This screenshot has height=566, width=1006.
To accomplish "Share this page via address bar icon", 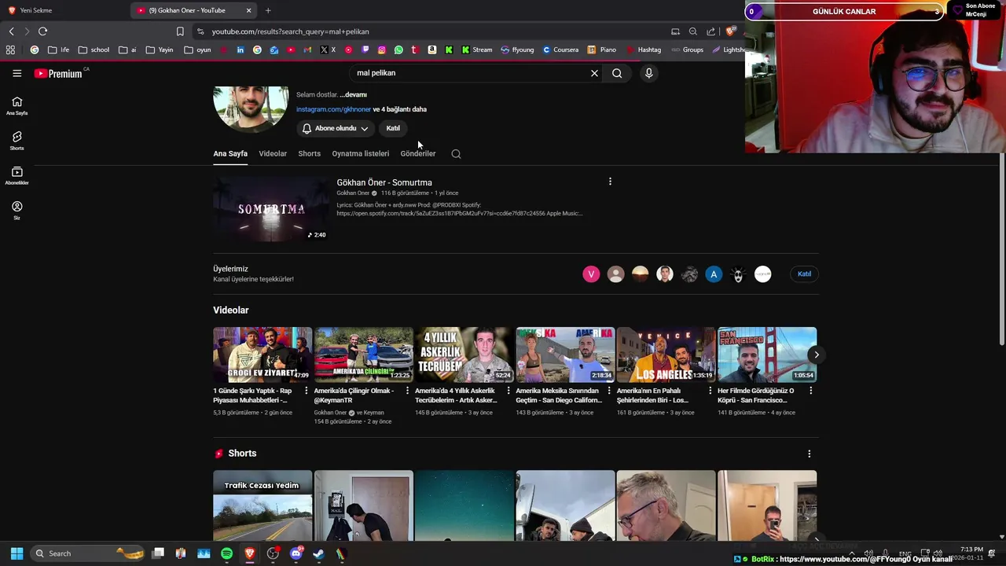I will [710, 31].
